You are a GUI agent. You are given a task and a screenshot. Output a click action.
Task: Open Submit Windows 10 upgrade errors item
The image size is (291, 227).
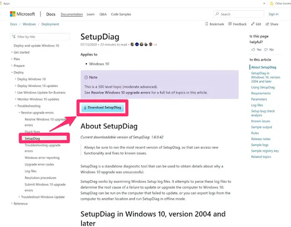tap(45, 187)
